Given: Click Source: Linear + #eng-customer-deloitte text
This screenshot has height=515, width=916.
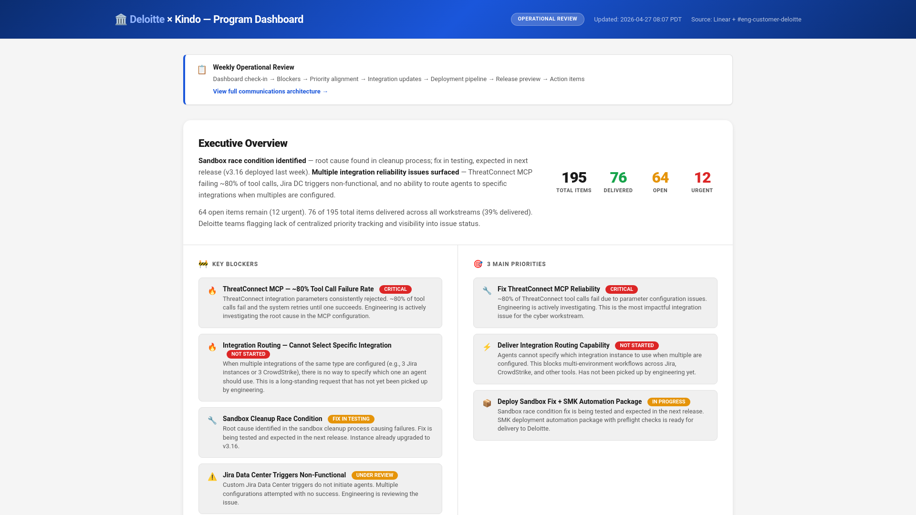Looking at the screenshot, I should [746, 20].
